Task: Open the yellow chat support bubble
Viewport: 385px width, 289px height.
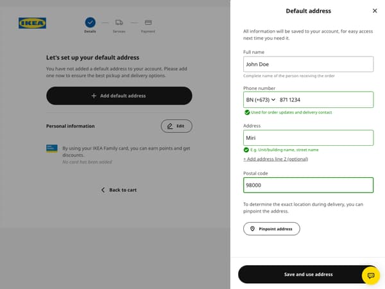Action: (371, 275)
